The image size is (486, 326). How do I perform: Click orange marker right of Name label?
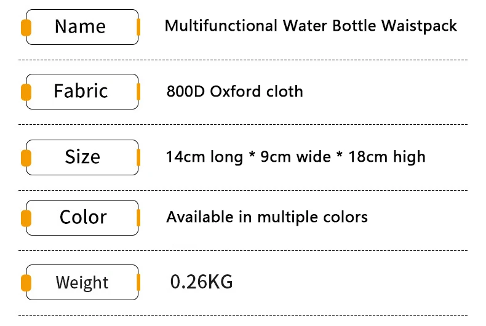point(138,27)
